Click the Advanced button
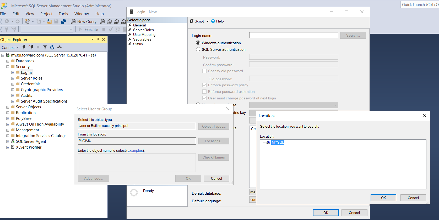The width and height of the screenshot is (439, 220). click(x=93, y=178)
